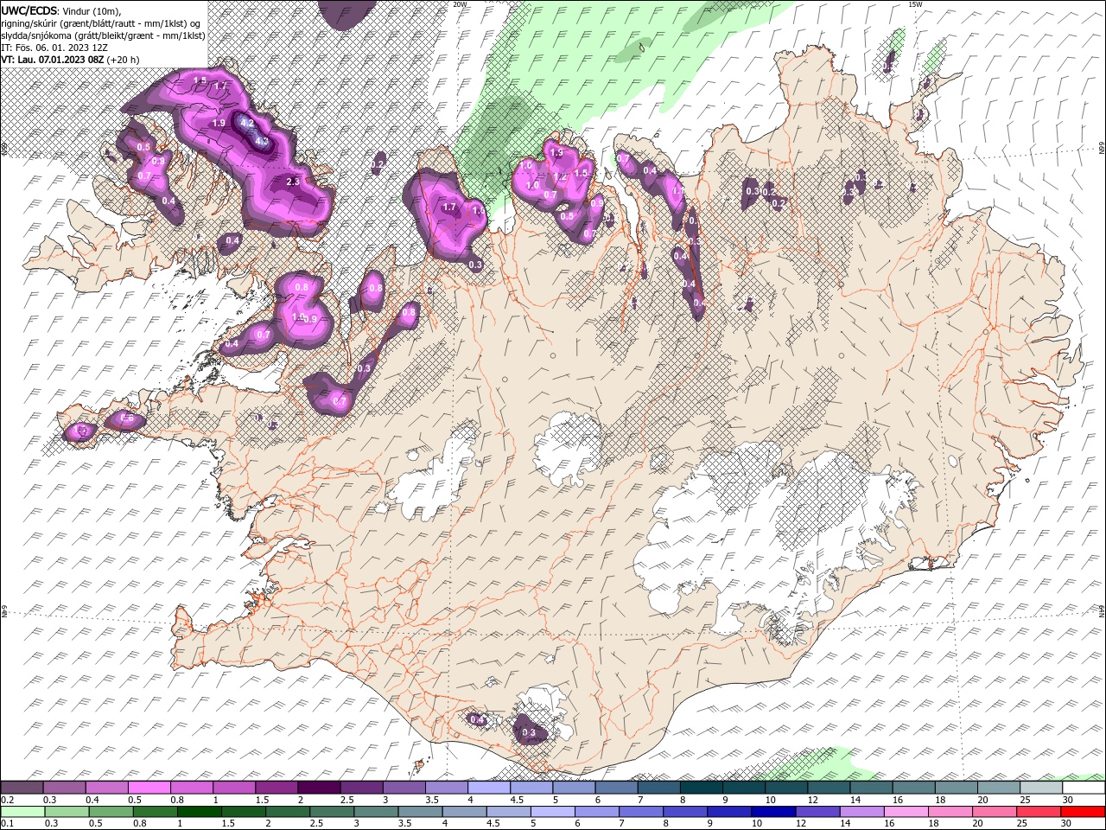Click the 'UWC/ECDS: Vindur (10m),' title line

click(x=62, y=10)
